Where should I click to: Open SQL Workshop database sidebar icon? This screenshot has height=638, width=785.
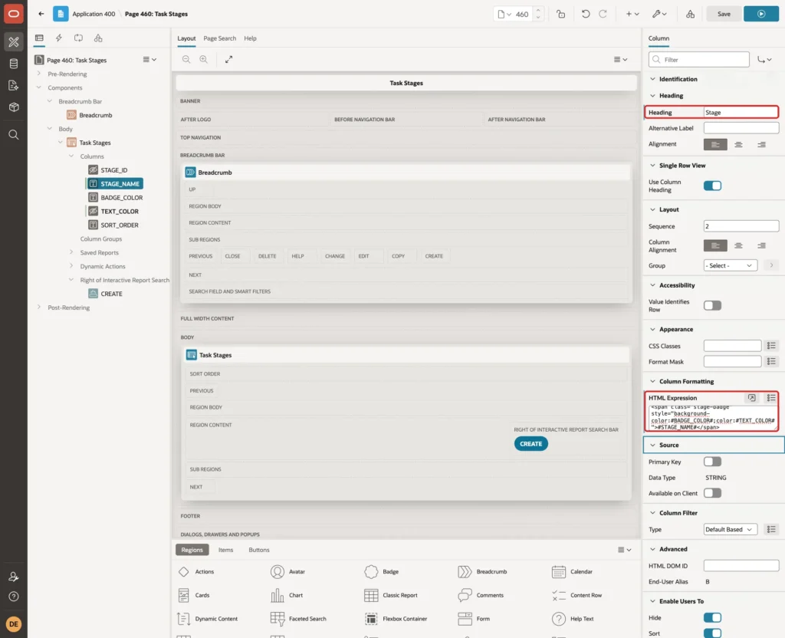point(14,64)
